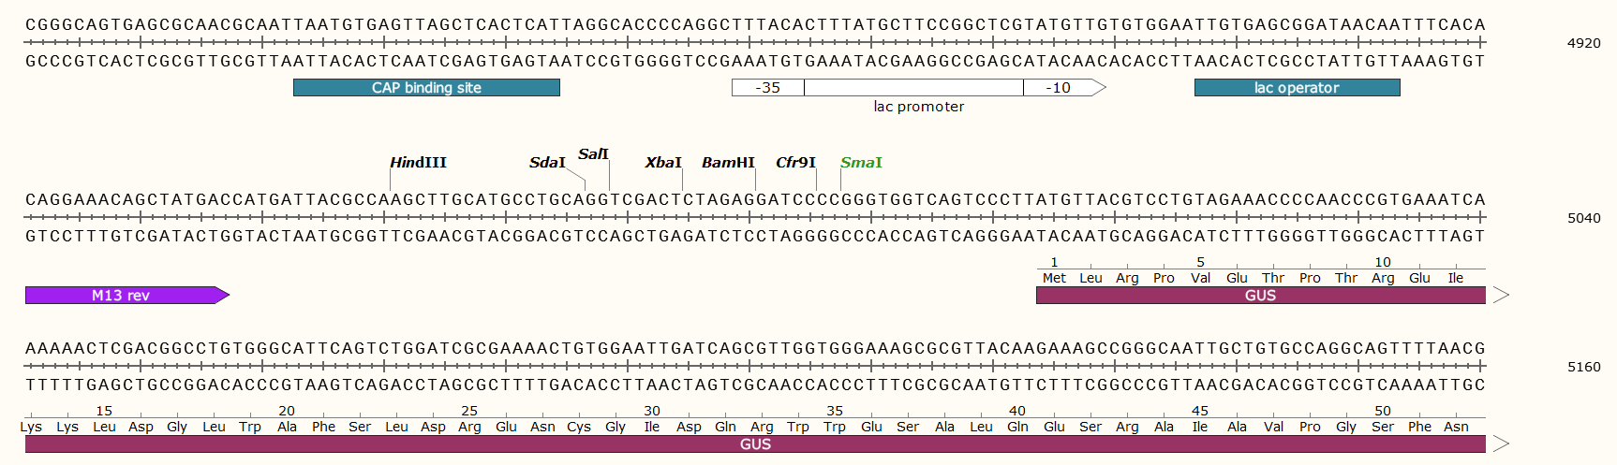Click the 5160 base position number

1583,367
